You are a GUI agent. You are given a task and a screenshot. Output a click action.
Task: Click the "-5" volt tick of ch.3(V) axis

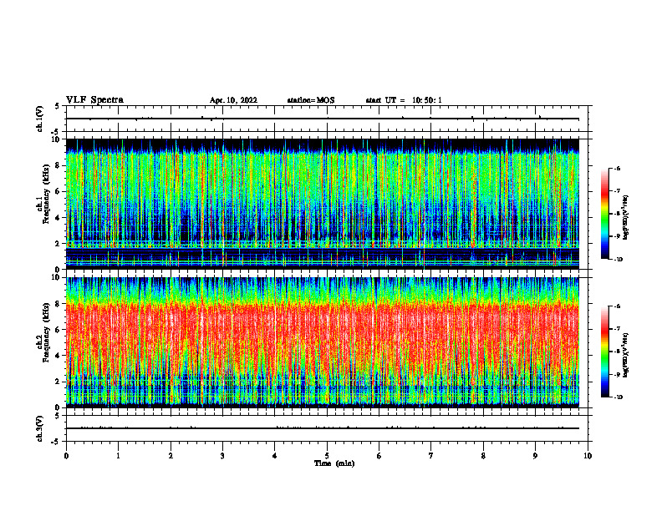coord(56,442)
